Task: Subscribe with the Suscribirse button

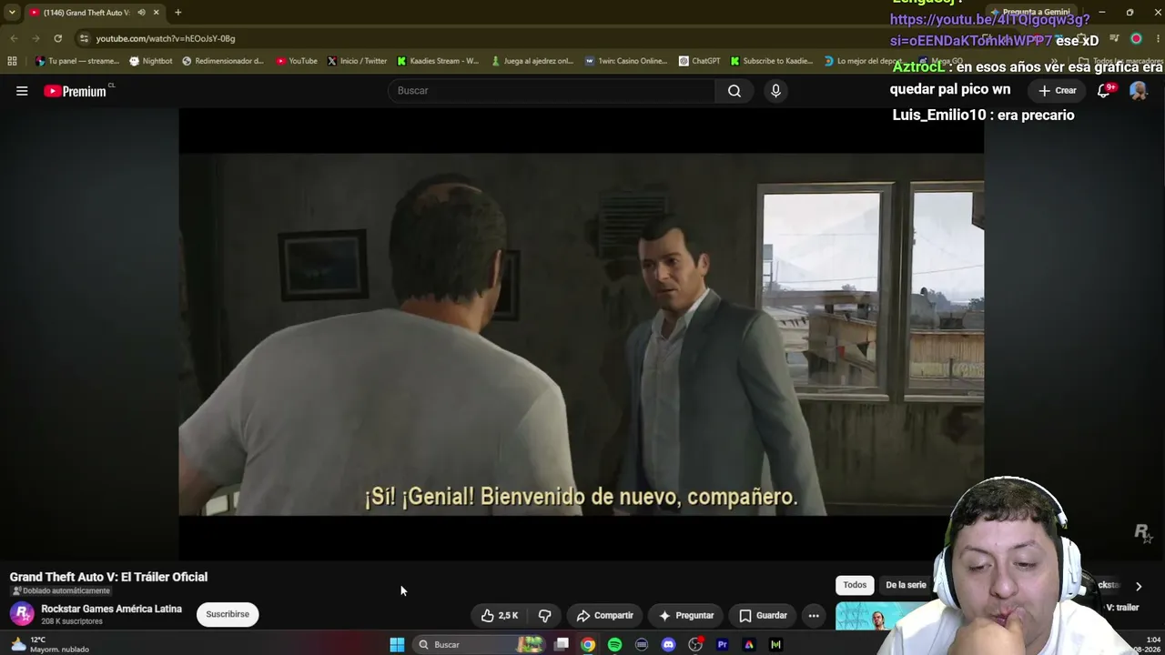Action: pyautogui.click(x=228, y=614)
